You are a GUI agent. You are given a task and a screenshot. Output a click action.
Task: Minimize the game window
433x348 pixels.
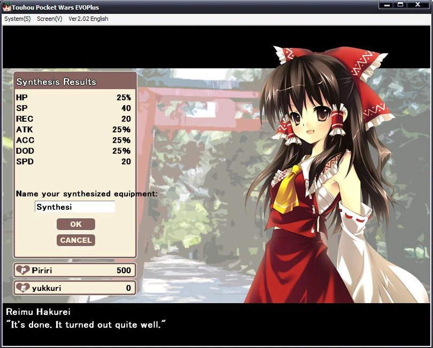pyautogui.click(x=386, y=5)
